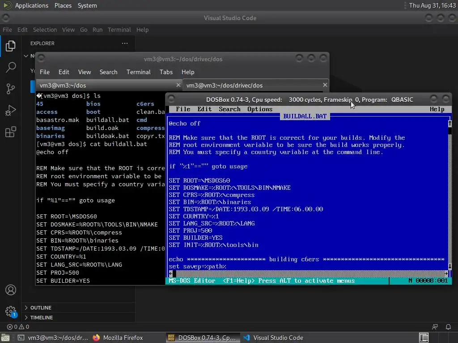The width and height of the screenshot is (458, 343).
Task: Click scroll down arrow in MS-DOS Editor
Action: tap(450, 266)
